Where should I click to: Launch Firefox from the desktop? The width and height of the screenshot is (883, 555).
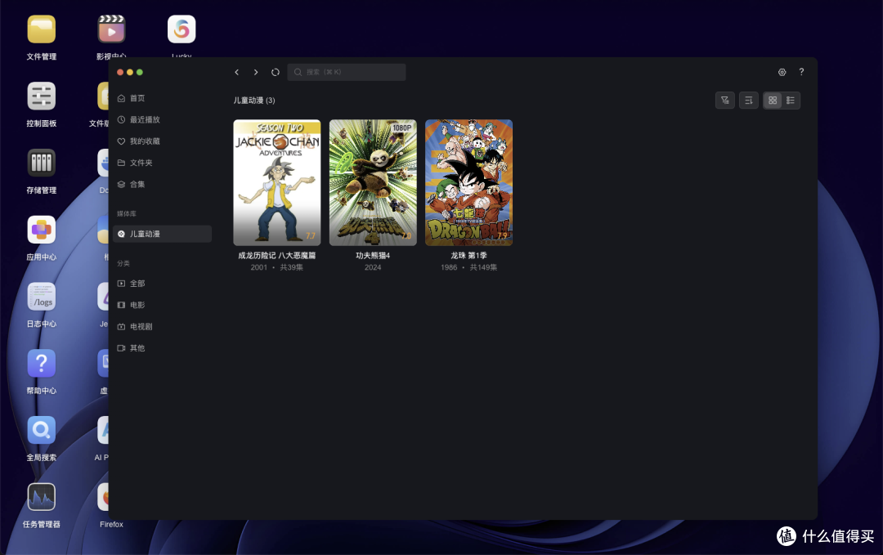click(x=105, y=497)
